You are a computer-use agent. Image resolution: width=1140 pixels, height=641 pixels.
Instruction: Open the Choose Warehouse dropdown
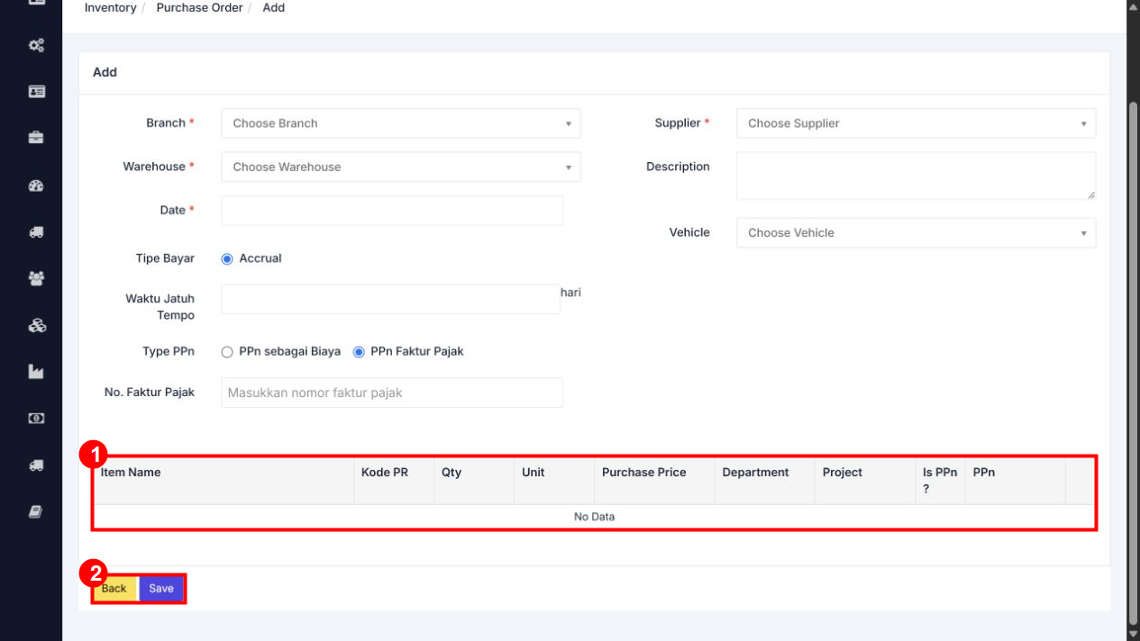click(x=401, y=167)
